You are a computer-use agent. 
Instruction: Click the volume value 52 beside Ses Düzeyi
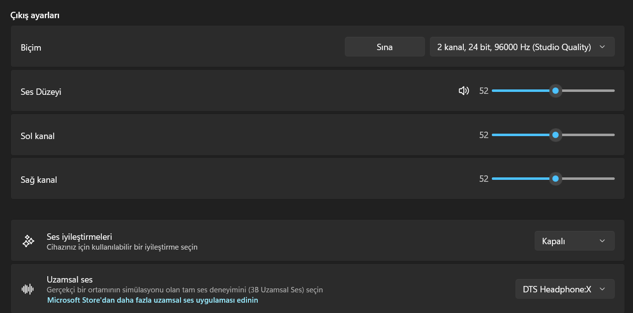pyautogui.click(x=483, y=91)
